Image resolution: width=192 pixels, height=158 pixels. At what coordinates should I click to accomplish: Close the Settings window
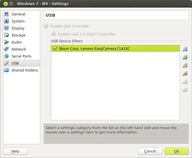[x=6, y=4]
